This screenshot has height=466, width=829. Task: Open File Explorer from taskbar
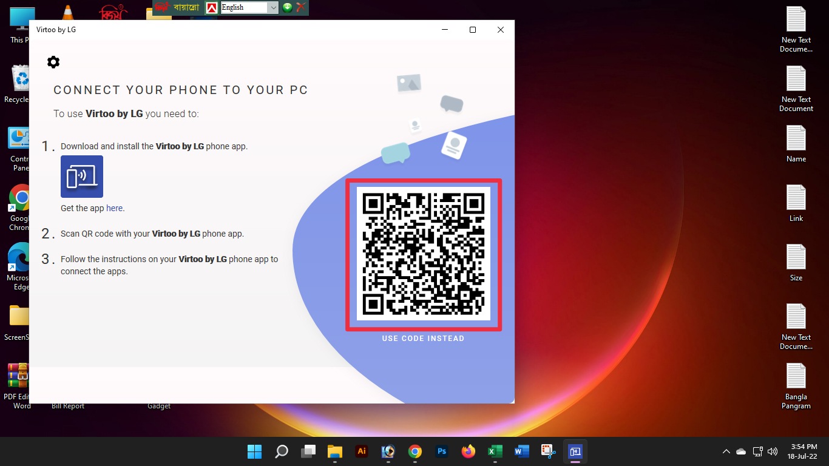point(335,451)
